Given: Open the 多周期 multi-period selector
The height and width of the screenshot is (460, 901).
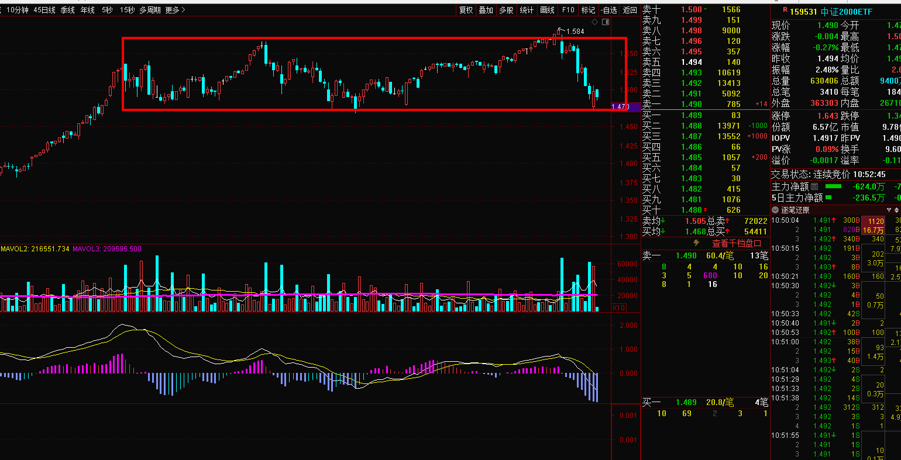Looking at the screenshot, I should (x=150, y=10).
